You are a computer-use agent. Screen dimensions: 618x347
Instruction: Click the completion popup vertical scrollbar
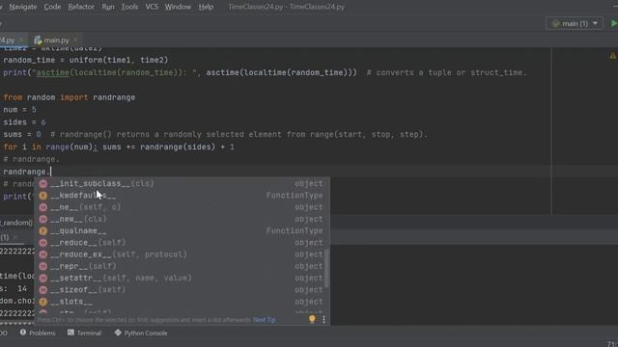326,268
